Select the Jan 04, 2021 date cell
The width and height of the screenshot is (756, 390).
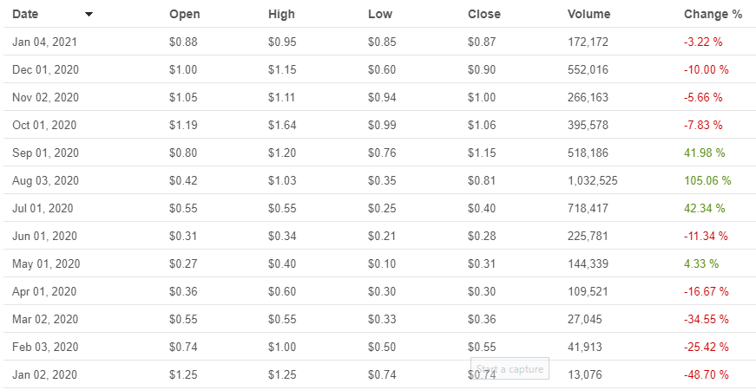click(x=45, y=42)
